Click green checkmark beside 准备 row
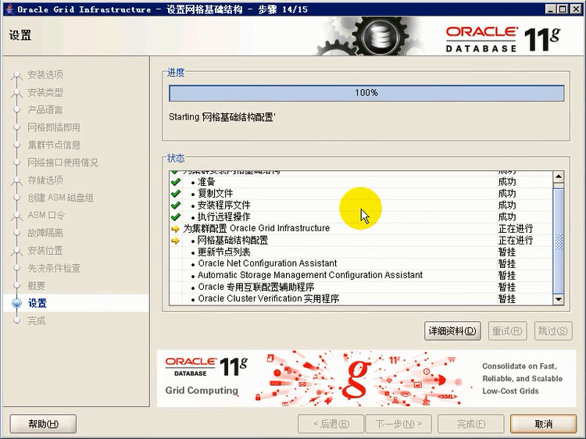The width and height of the screenshot is (586, 439). point(175,182)
